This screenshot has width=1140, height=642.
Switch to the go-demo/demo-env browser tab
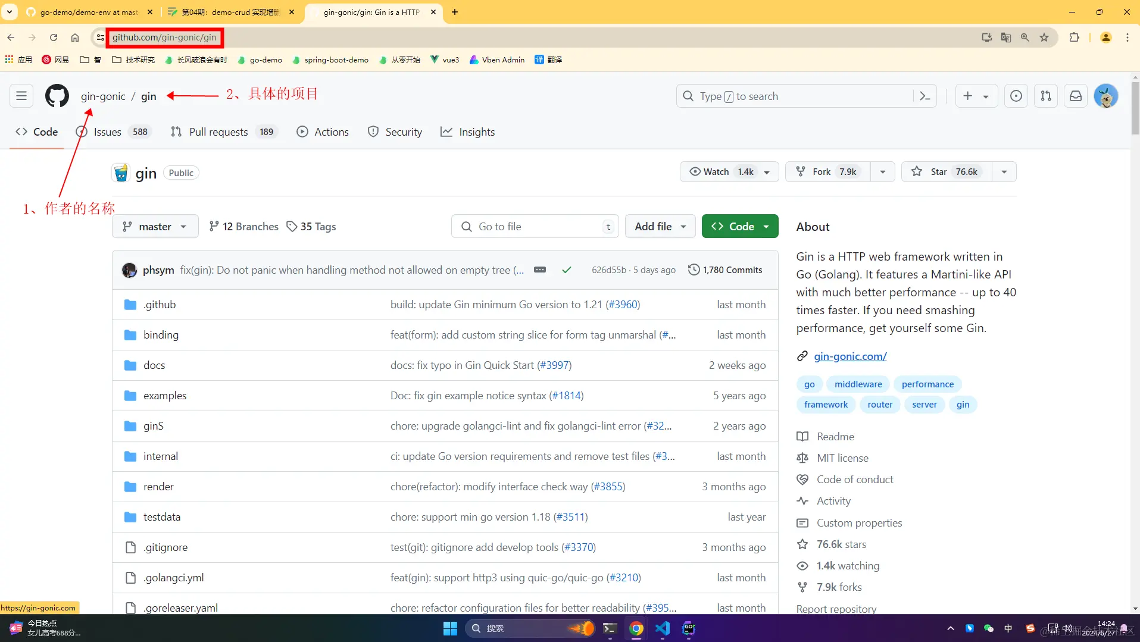click(x=89, y=12)
